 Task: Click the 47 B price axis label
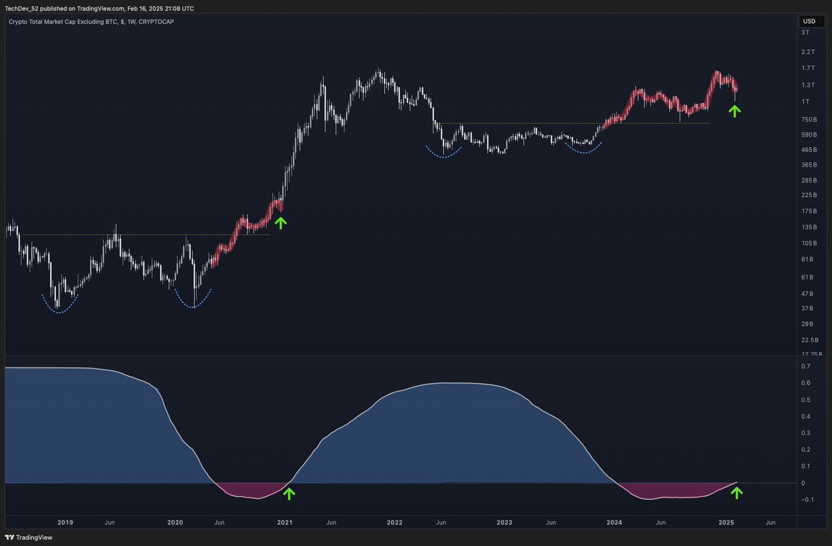(x=807, y=293)
